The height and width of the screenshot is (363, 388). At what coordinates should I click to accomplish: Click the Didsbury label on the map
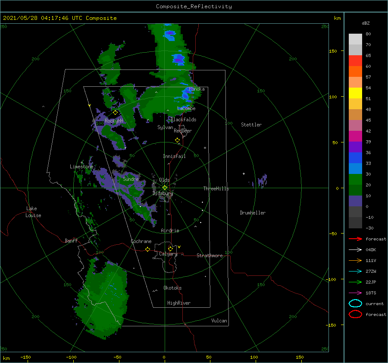click(163, 193)
